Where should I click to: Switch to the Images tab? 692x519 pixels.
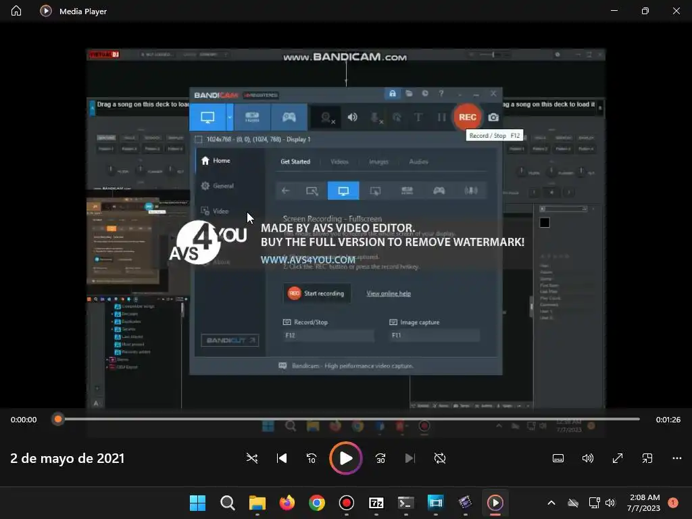pyautogui.click(x=378, y=162)
